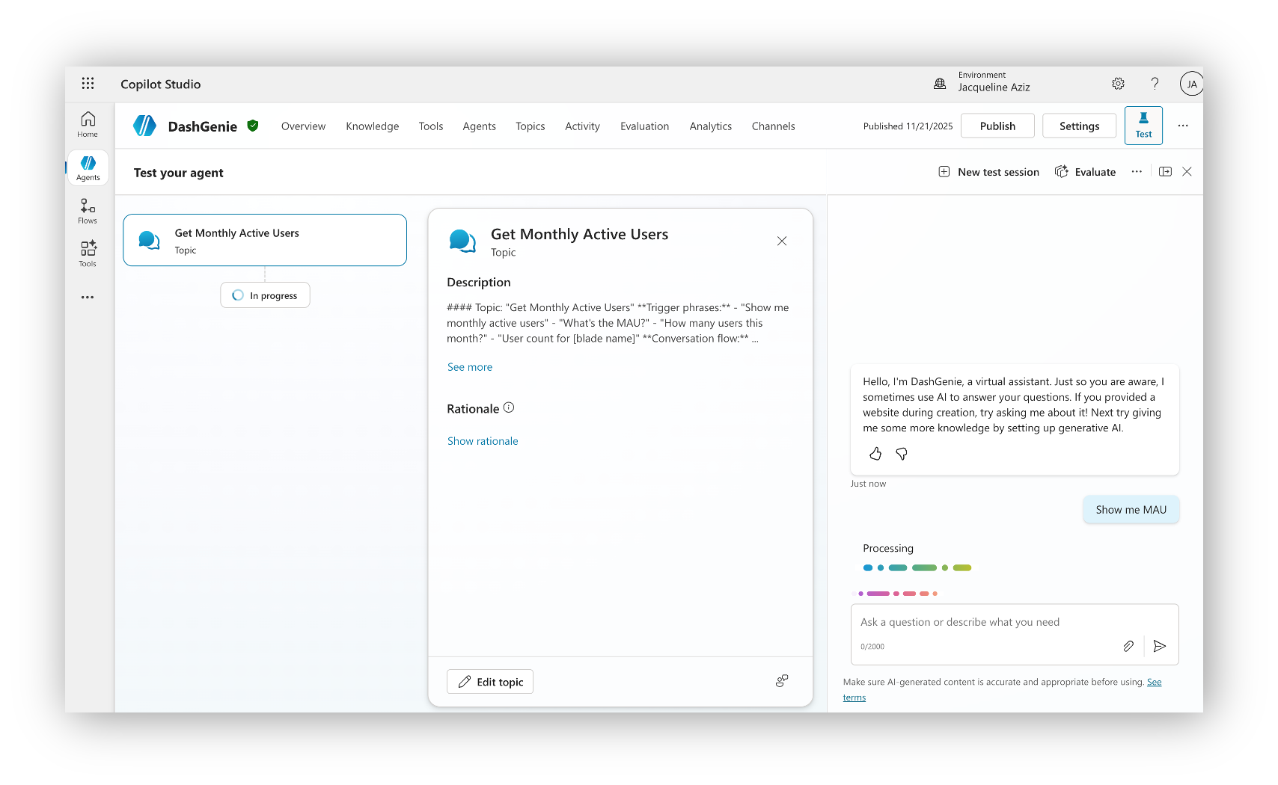This screenshot has height=785, width=1278.
Task: Open the Channels tab
Action: click(773, 126)
